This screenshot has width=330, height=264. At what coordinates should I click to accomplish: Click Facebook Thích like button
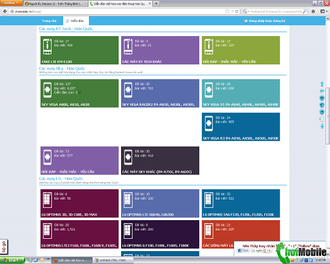(243, 250)
